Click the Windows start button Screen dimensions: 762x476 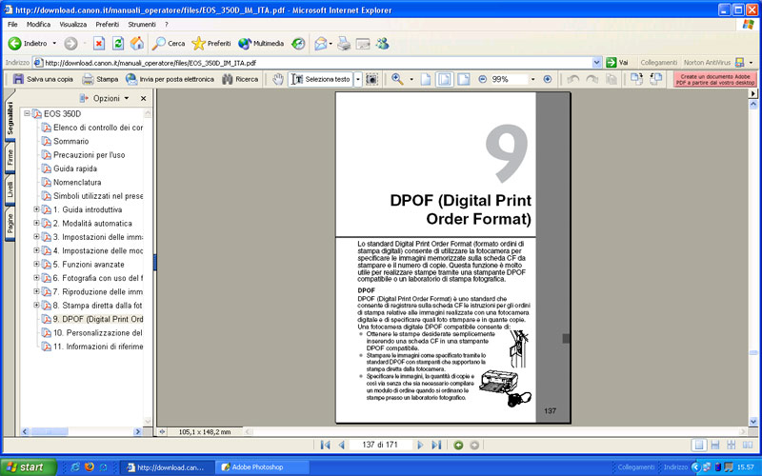[28, 467]
